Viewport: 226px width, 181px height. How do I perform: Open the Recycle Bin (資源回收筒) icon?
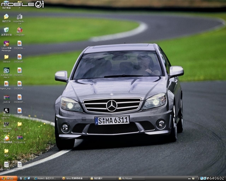(x=6, y=31)
